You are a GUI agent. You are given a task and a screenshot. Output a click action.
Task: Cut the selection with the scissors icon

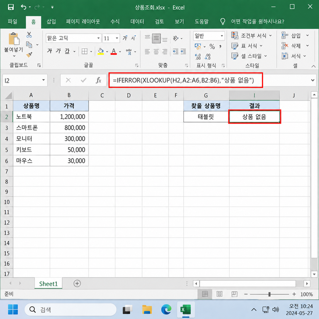(x=29, y=35)
